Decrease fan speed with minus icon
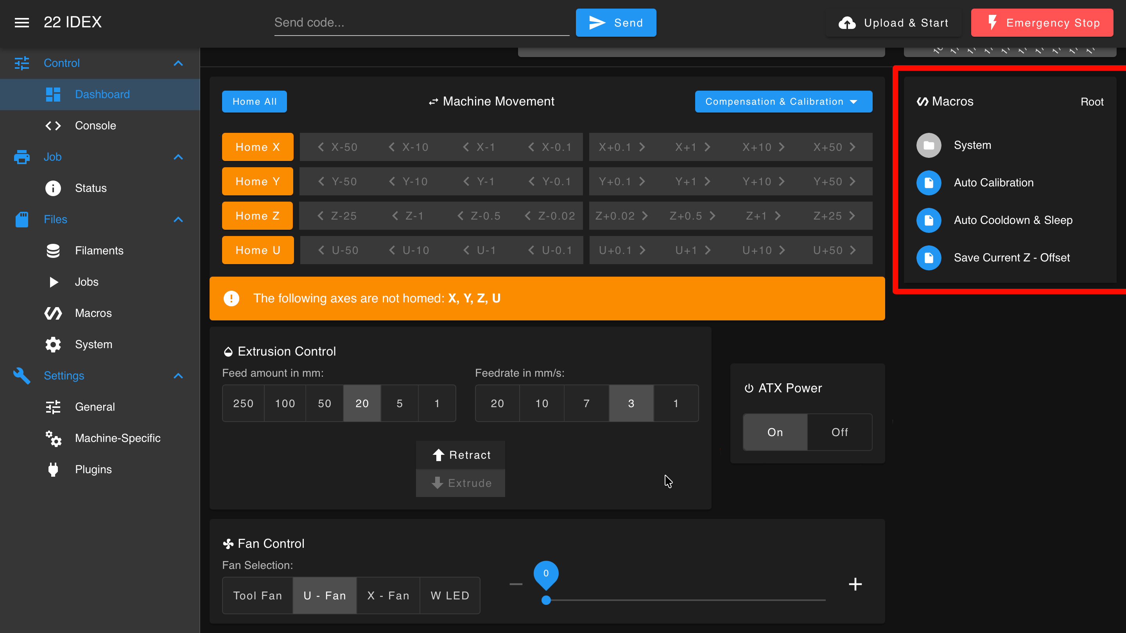 tap(516, 584)
